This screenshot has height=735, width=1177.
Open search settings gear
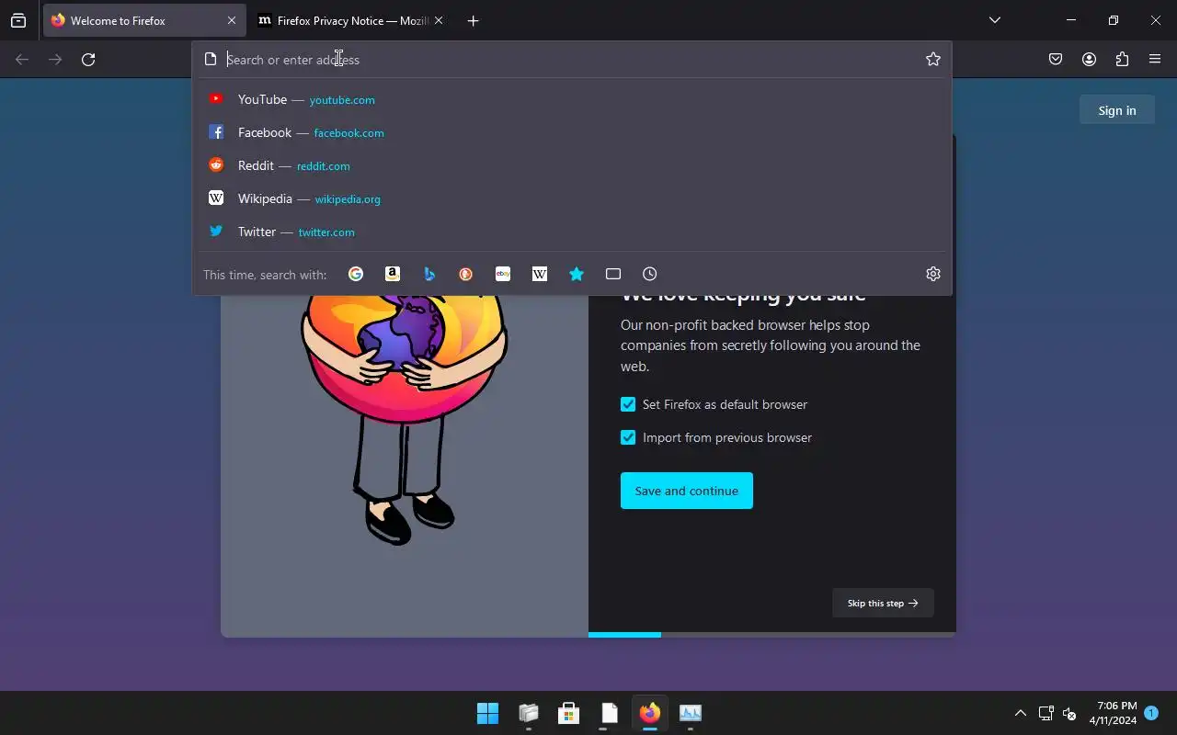(x=933, y=274)
